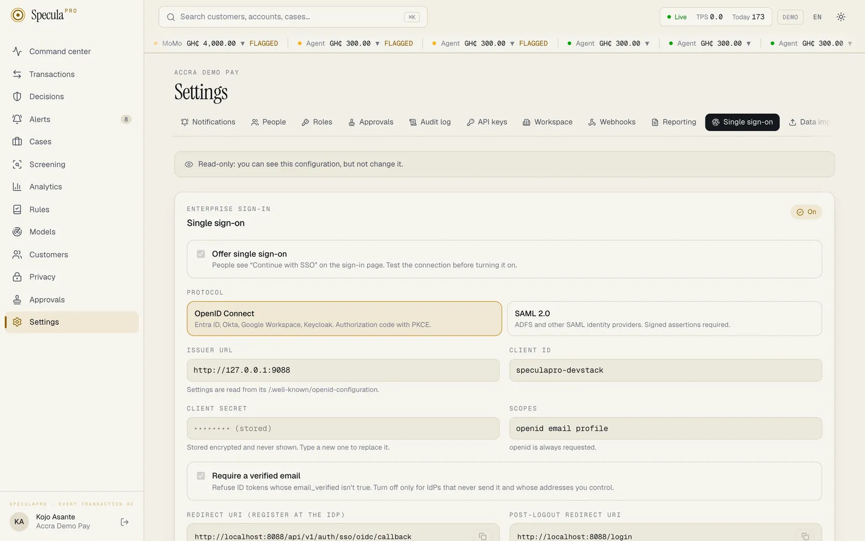Open Models target icon
The height and width of the screenshot is (541, 865).
click(x=17, y=232)
